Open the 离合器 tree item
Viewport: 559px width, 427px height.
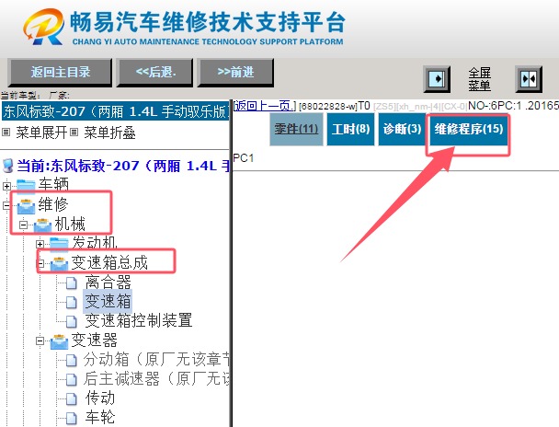click(108, 283)
